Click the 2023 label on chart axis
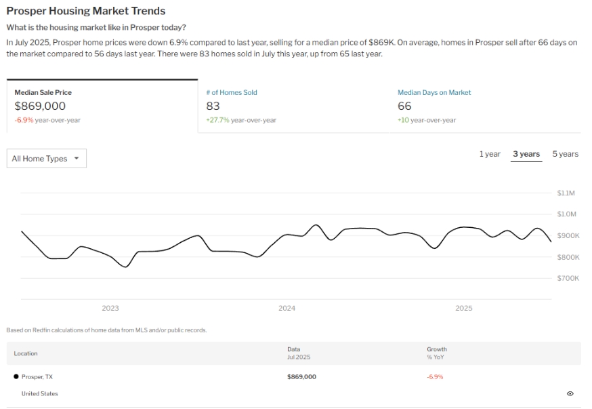Screen dimensions: 592x409 pyautogui.click(x=110, y=308)
